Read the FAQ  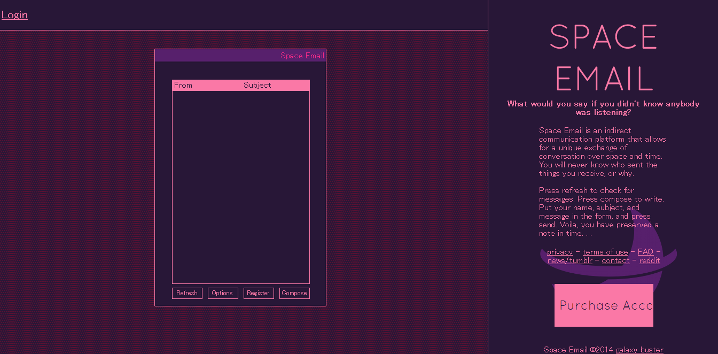tap(646, 251)
